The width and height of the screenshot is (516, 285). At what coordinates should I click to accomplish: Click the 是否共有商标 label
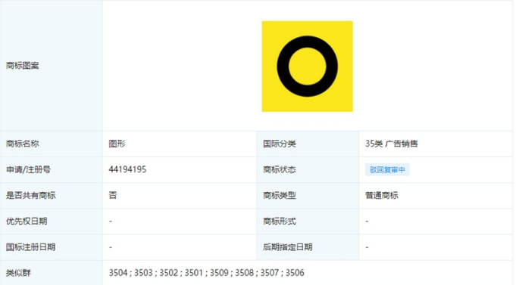point(30,195)
